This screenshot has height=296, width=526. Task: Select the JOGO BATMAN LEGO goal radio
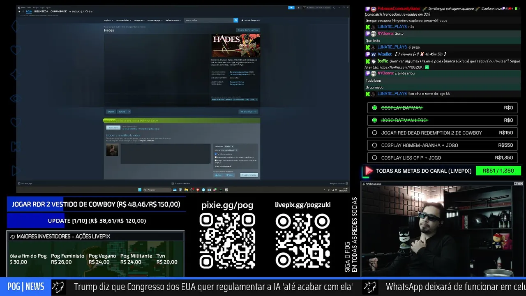click(x=374, y=120)
